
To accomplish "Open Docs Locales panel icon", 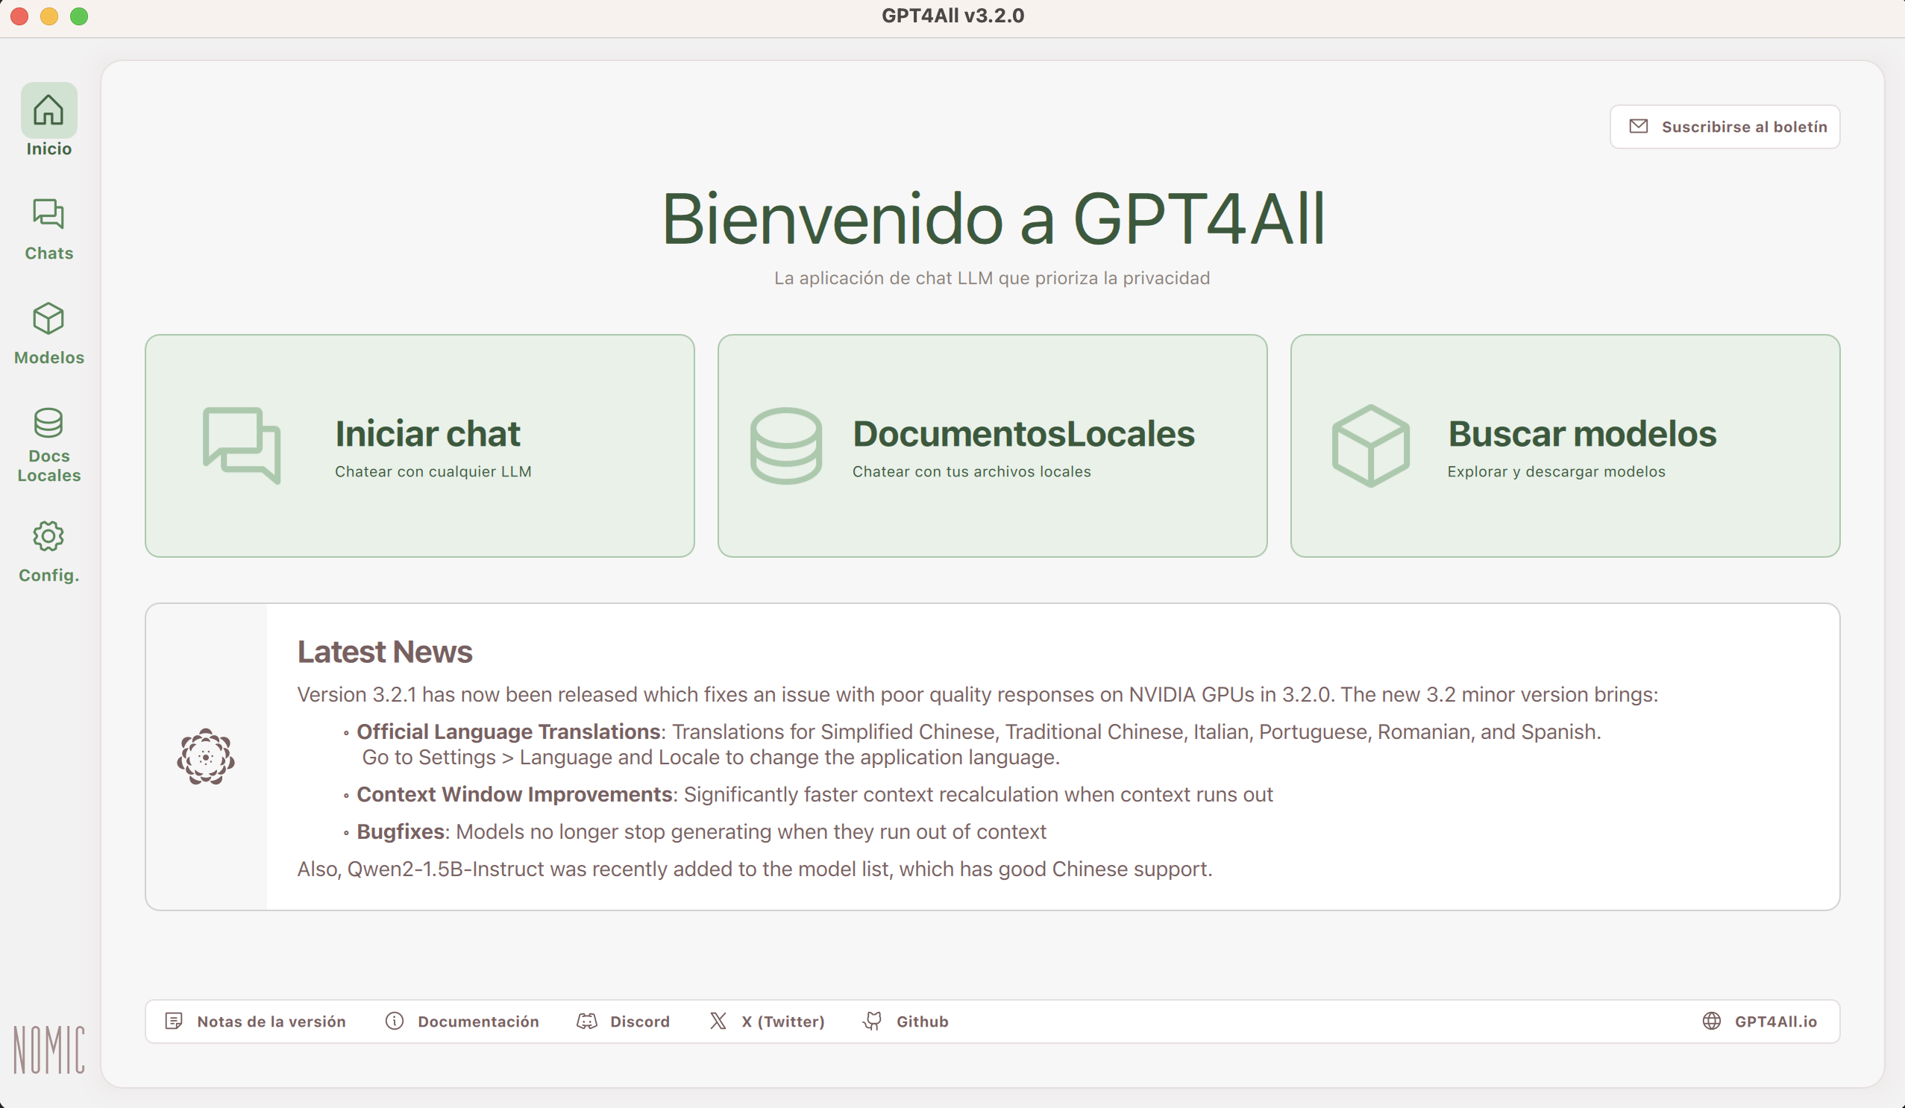I will coord(48,424).
